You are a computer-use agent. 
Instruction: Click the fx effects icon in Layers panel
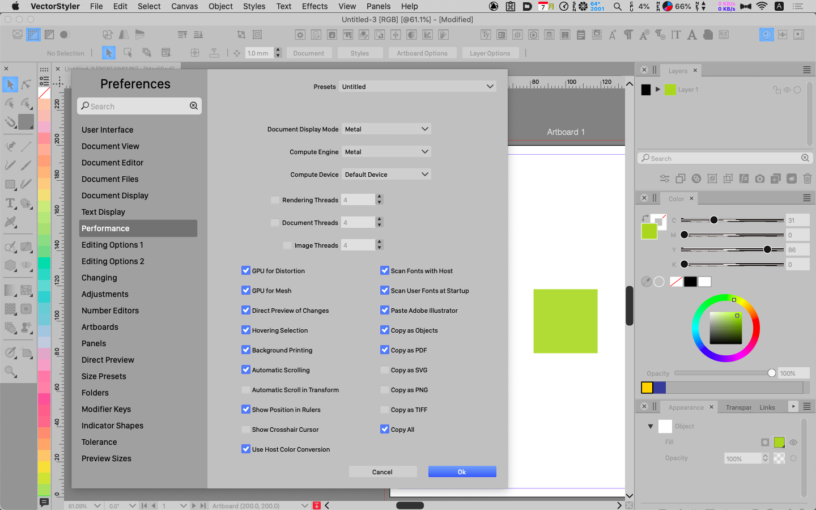coord(744,178)
